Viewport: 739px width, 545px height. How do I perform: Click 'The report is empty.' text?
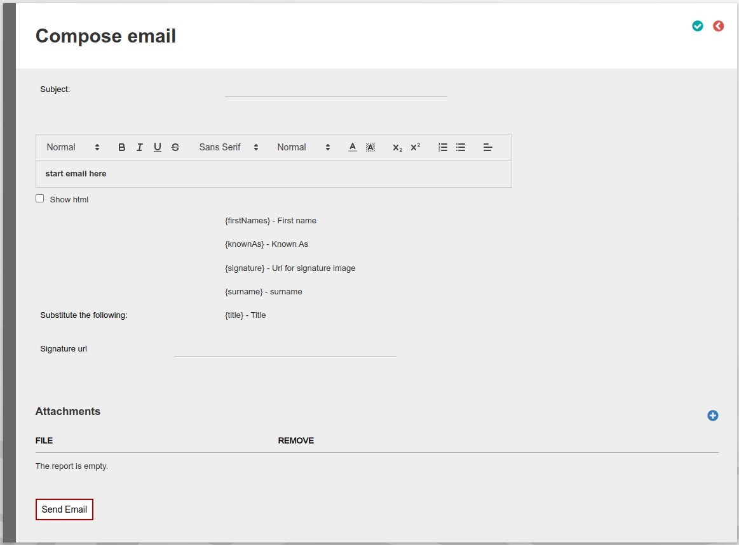(72, 466)
